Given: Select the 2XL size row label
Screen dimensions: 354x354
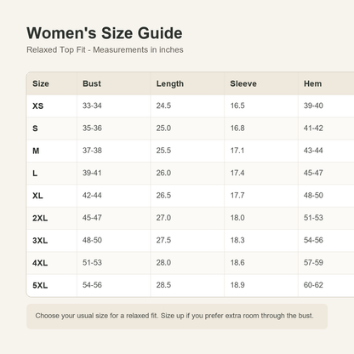Looking at the screenshot, I should (40, 218).
